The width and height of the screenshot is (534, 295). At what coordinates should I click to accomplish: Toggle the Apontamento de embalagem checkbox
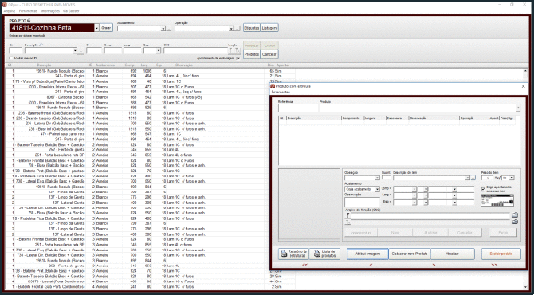coord(238,58)
